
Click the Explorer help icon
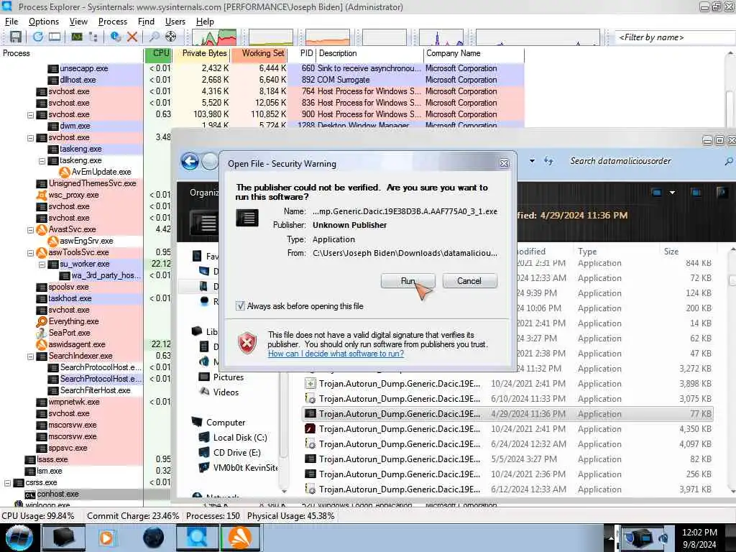722,193
